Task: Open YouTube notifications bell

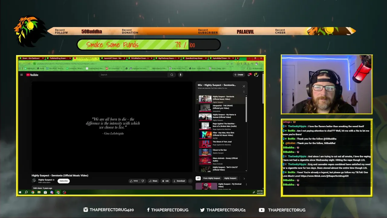Action: point(249,75)
